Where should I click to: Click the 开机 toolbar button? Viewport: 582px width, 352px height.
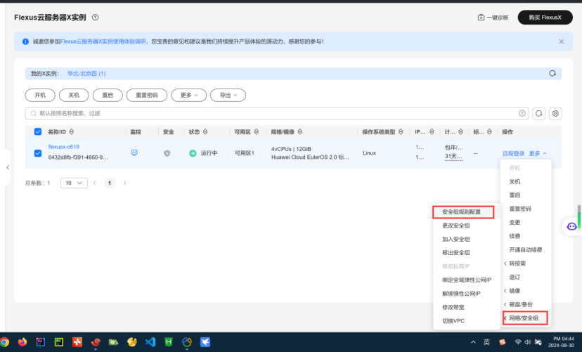pos(40,95)
